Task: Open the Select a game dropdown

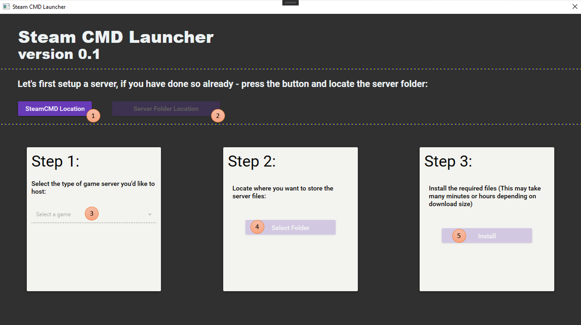Action: [94, 214]
